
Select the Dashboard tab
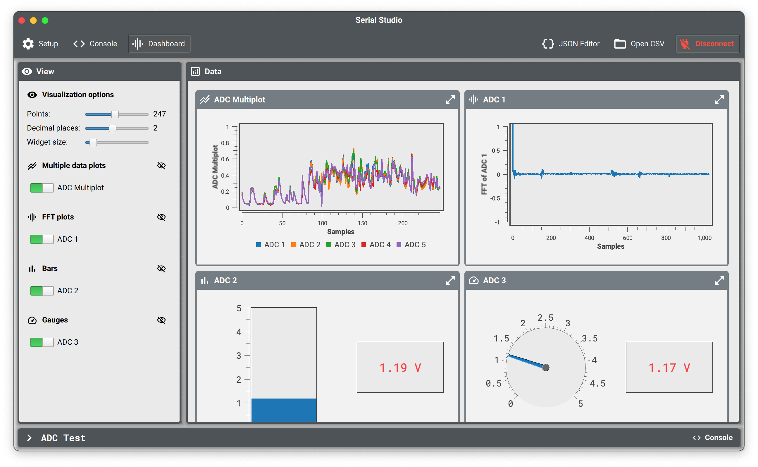[x=159, y=44]
